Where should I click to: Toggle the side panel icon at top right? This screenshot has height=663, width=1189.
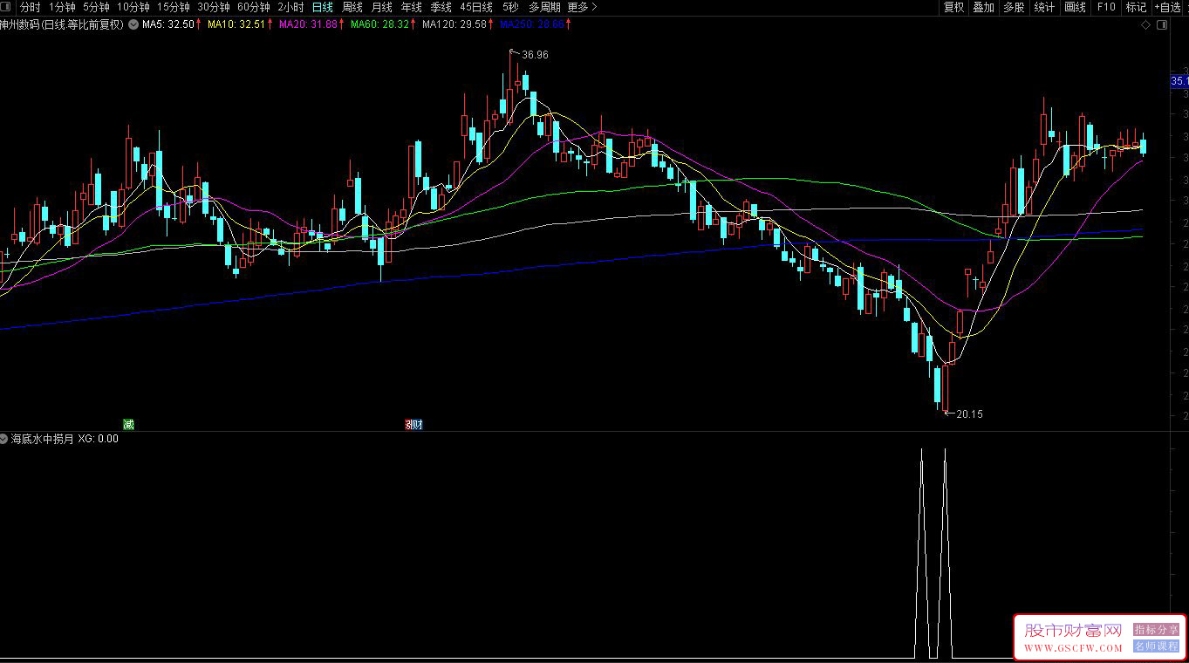click(x=1161, y=25)
